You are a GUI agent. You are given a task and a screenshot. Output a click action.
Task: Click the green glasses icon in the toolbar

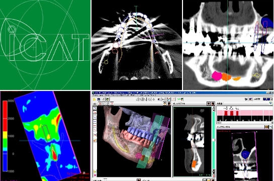[180, 100]
